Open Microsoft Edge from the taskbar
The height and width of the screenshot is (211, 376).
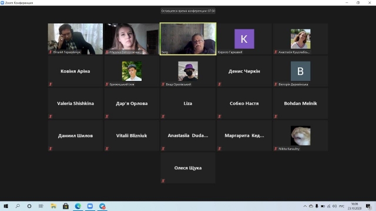click(78, 206)
